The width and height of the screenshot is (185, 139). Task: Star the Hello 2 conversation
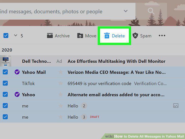click(61, 106)
